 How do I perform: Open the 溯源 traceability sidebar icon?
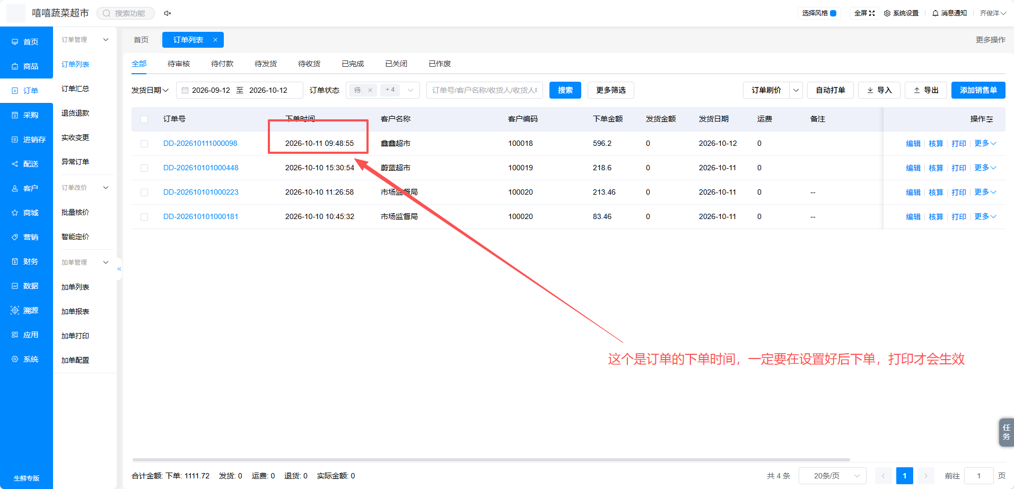point(15,310)
